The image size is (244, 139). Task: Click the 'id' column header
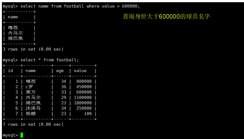(x=10, y=71)
